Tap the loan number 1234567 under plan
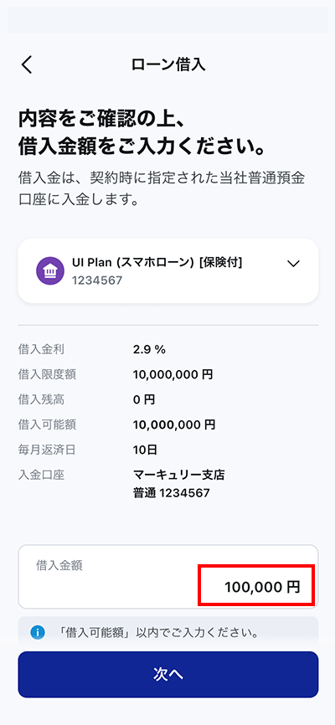Viewport: 335px width, 725px height. click(x=97, y=280)
